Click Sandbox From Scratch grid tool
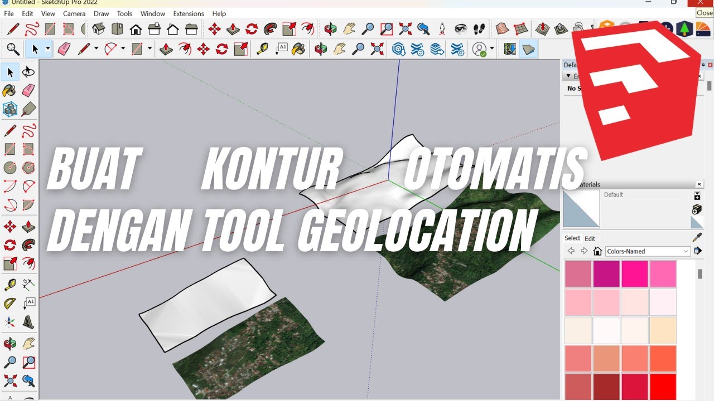714x401 pixels. click(x=520, y=28)
